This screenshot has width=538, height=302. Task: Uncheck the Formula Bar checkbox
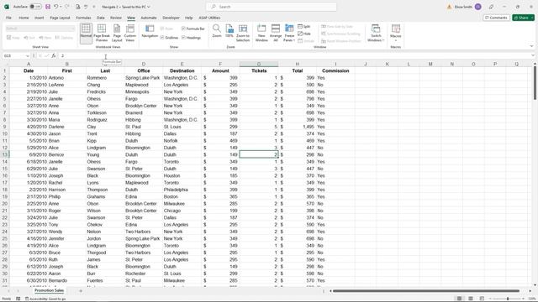(x=183, y=29)
